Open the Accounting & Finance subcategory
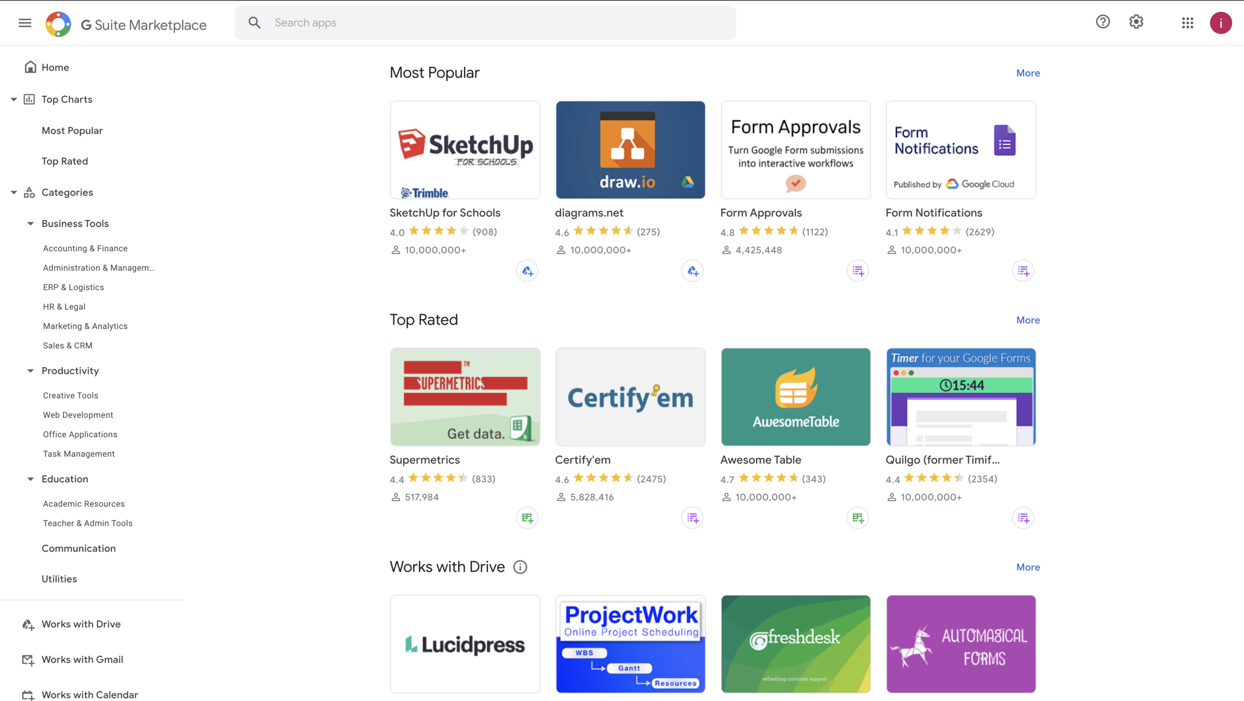 [85, 248]
